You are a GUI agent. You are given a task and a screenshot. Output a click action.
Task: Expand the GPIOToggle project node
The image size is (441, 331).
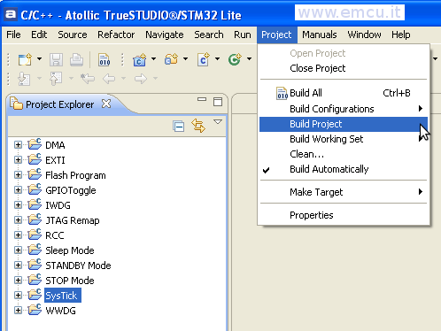click(18, 190)
